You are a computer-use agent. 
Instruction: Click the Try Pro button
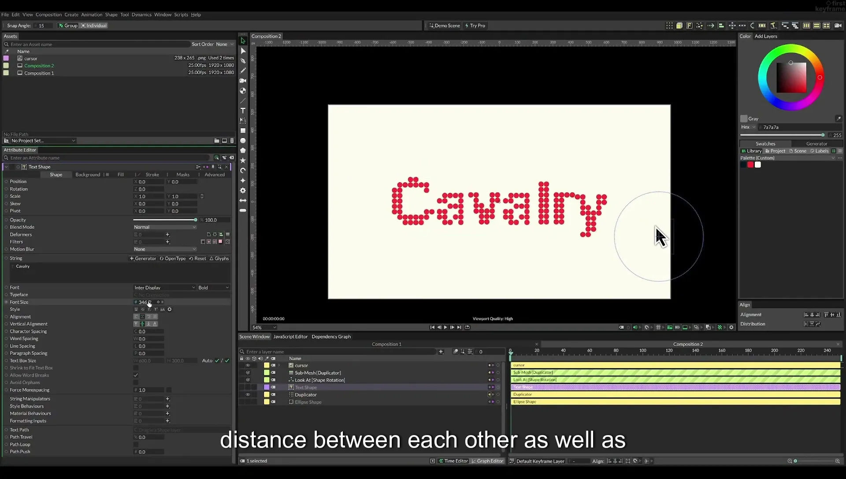(475, 26)
